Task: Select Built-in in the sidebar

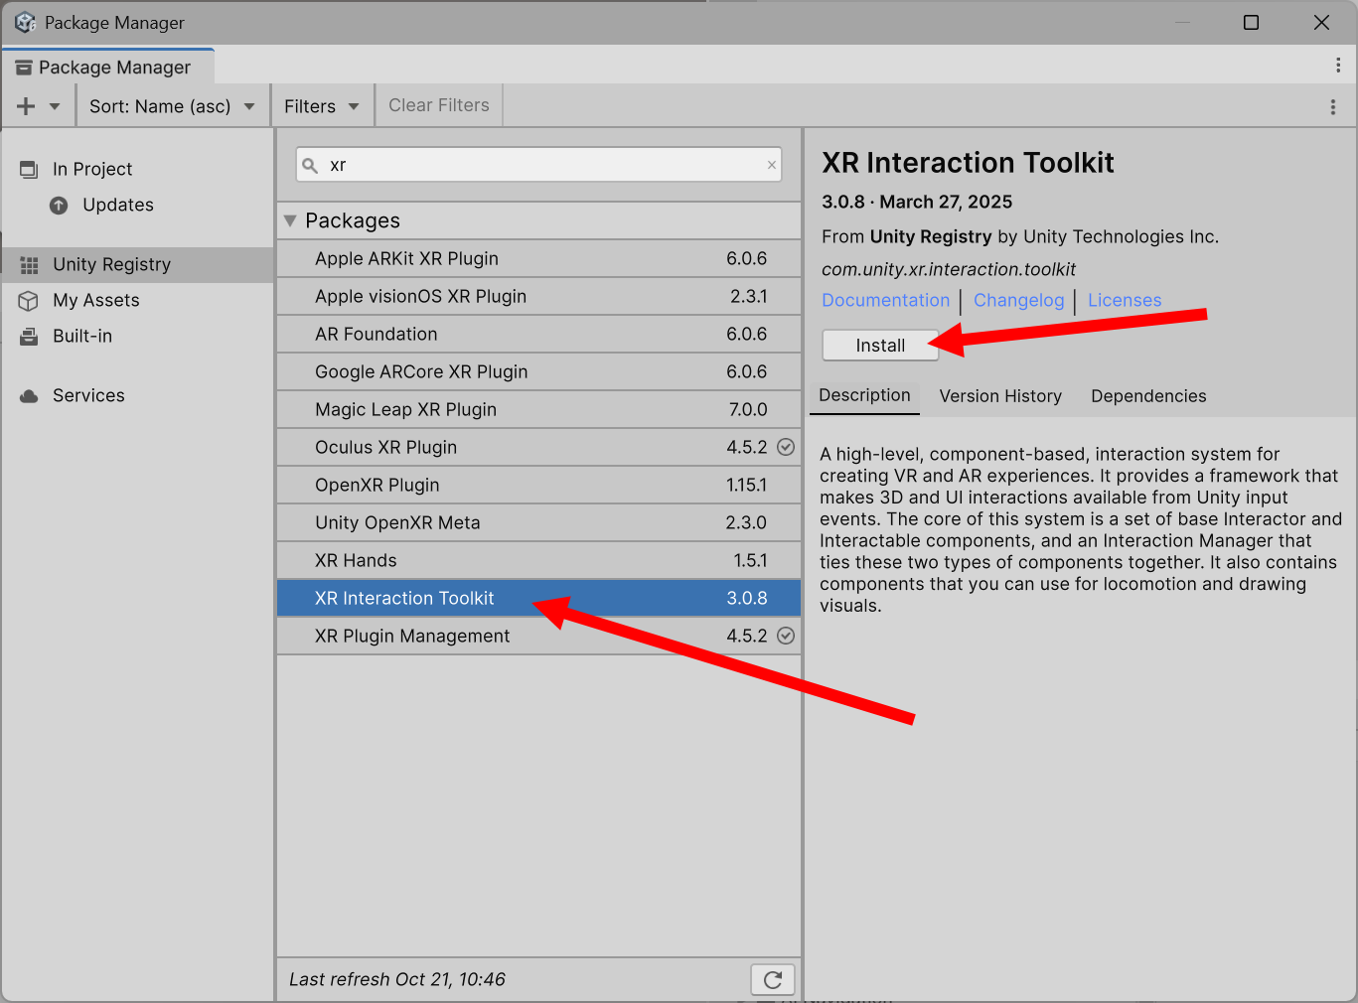Action: point(137,336)
